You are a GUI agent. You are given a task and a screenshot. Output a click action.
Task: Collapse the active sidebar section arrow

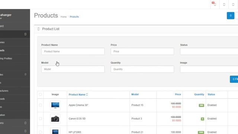(25, 34)
